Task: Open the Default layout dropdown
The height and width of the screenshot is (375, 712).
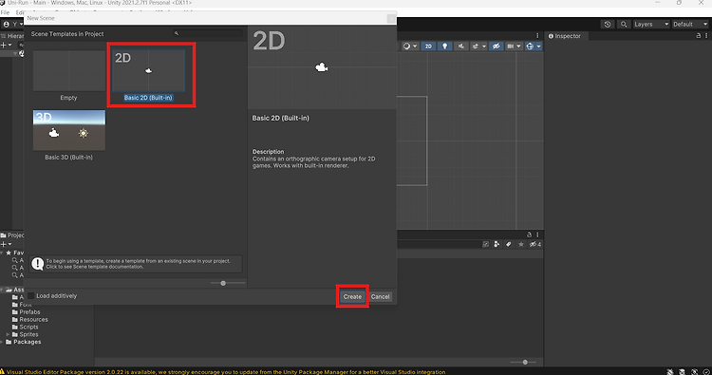Action: pyautogui.click(x=690, y=24)
